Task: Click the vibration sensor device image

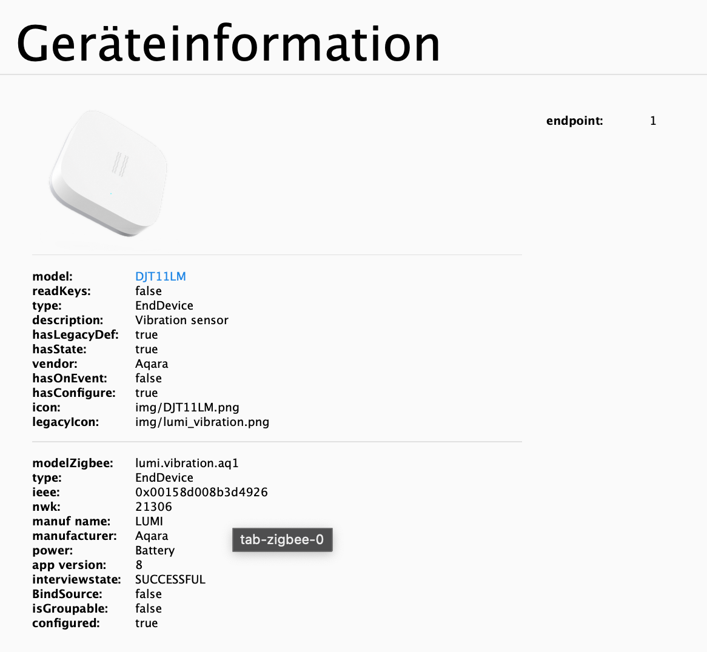Action: point(108,173)
